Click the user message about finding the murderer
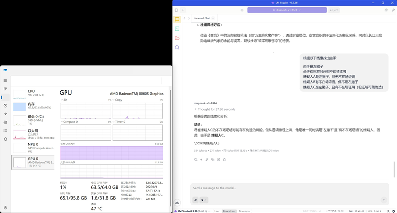This screenshot has width=397, height=213. [x=344, y=72]
